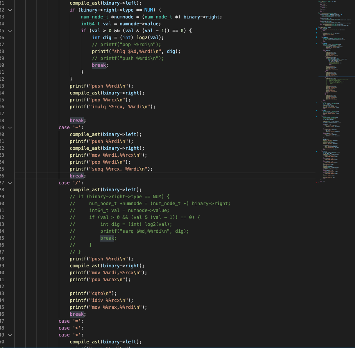Screen dimensions: 355x348
Task: Fold the case '/' section
Action: pyautogui.click(x=10, y=183)
